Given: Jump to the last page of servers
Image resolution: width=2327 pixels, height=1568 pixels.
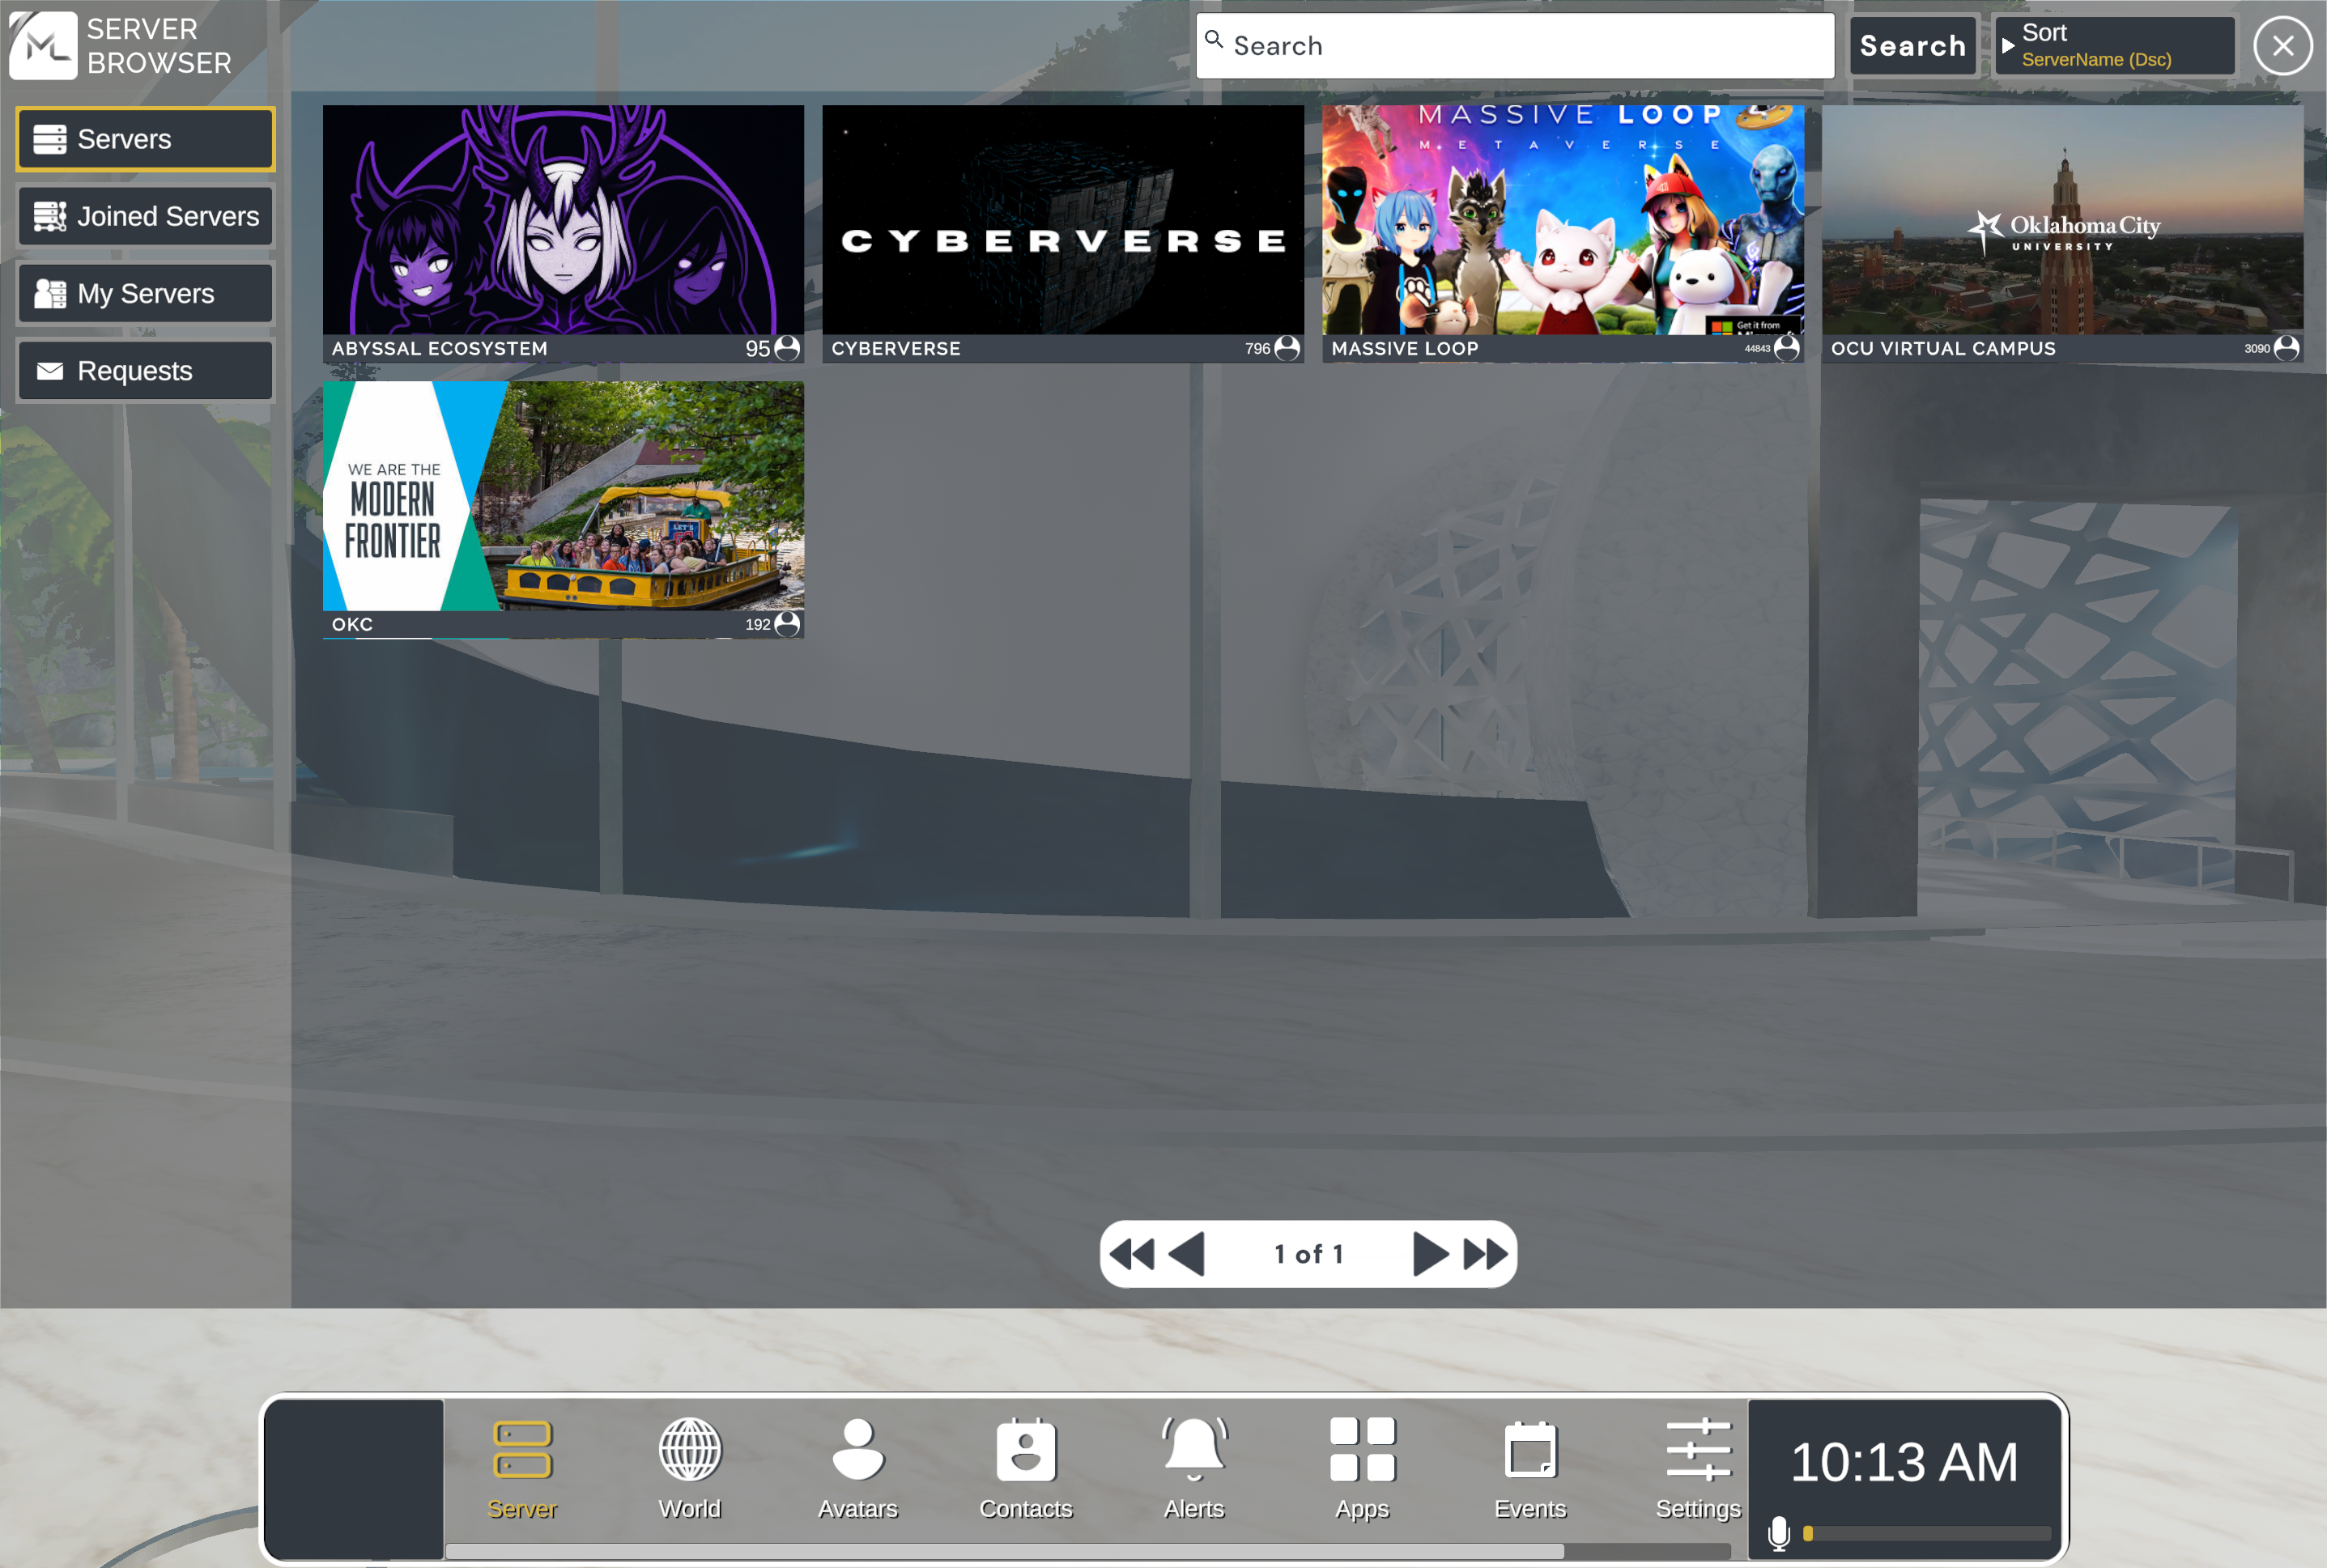Looking at the screenshot, I should pos(1485,1254).
